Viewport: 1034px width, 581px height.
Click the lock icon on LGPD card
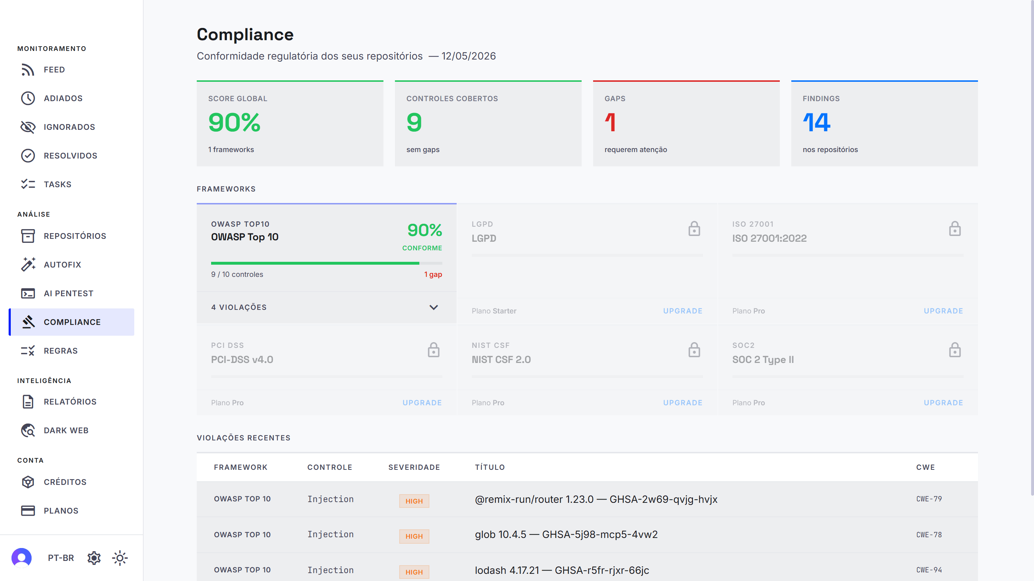point(694,229)
